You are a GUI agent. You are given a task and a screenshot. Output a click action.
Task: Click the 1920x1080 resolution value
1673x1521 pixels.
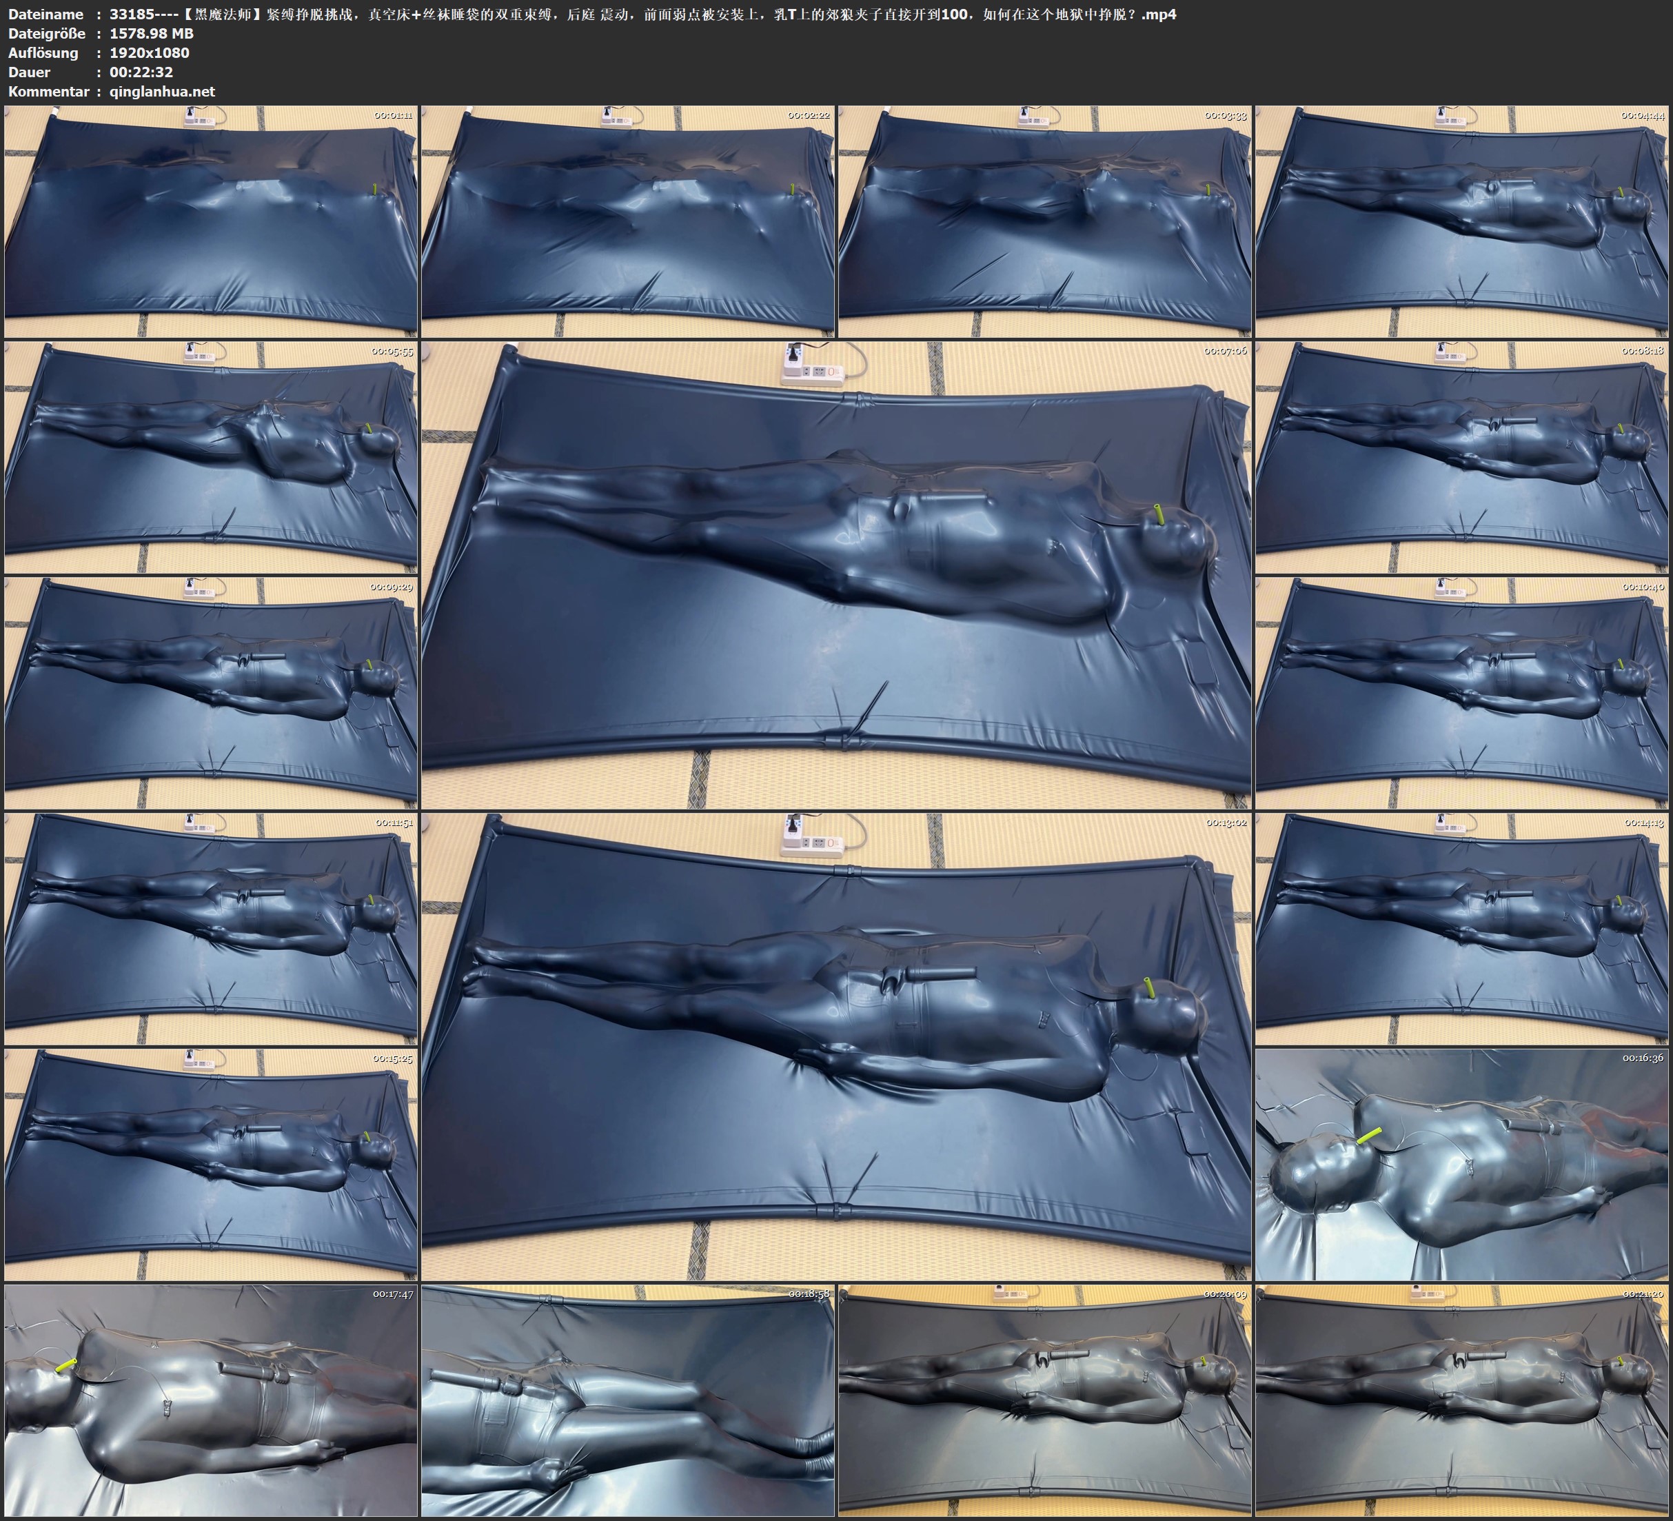pos(150,52)
